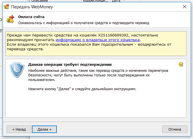Go back with the « Назад button
This screenshot has width=193, height=139.
(x=19, y=130)
